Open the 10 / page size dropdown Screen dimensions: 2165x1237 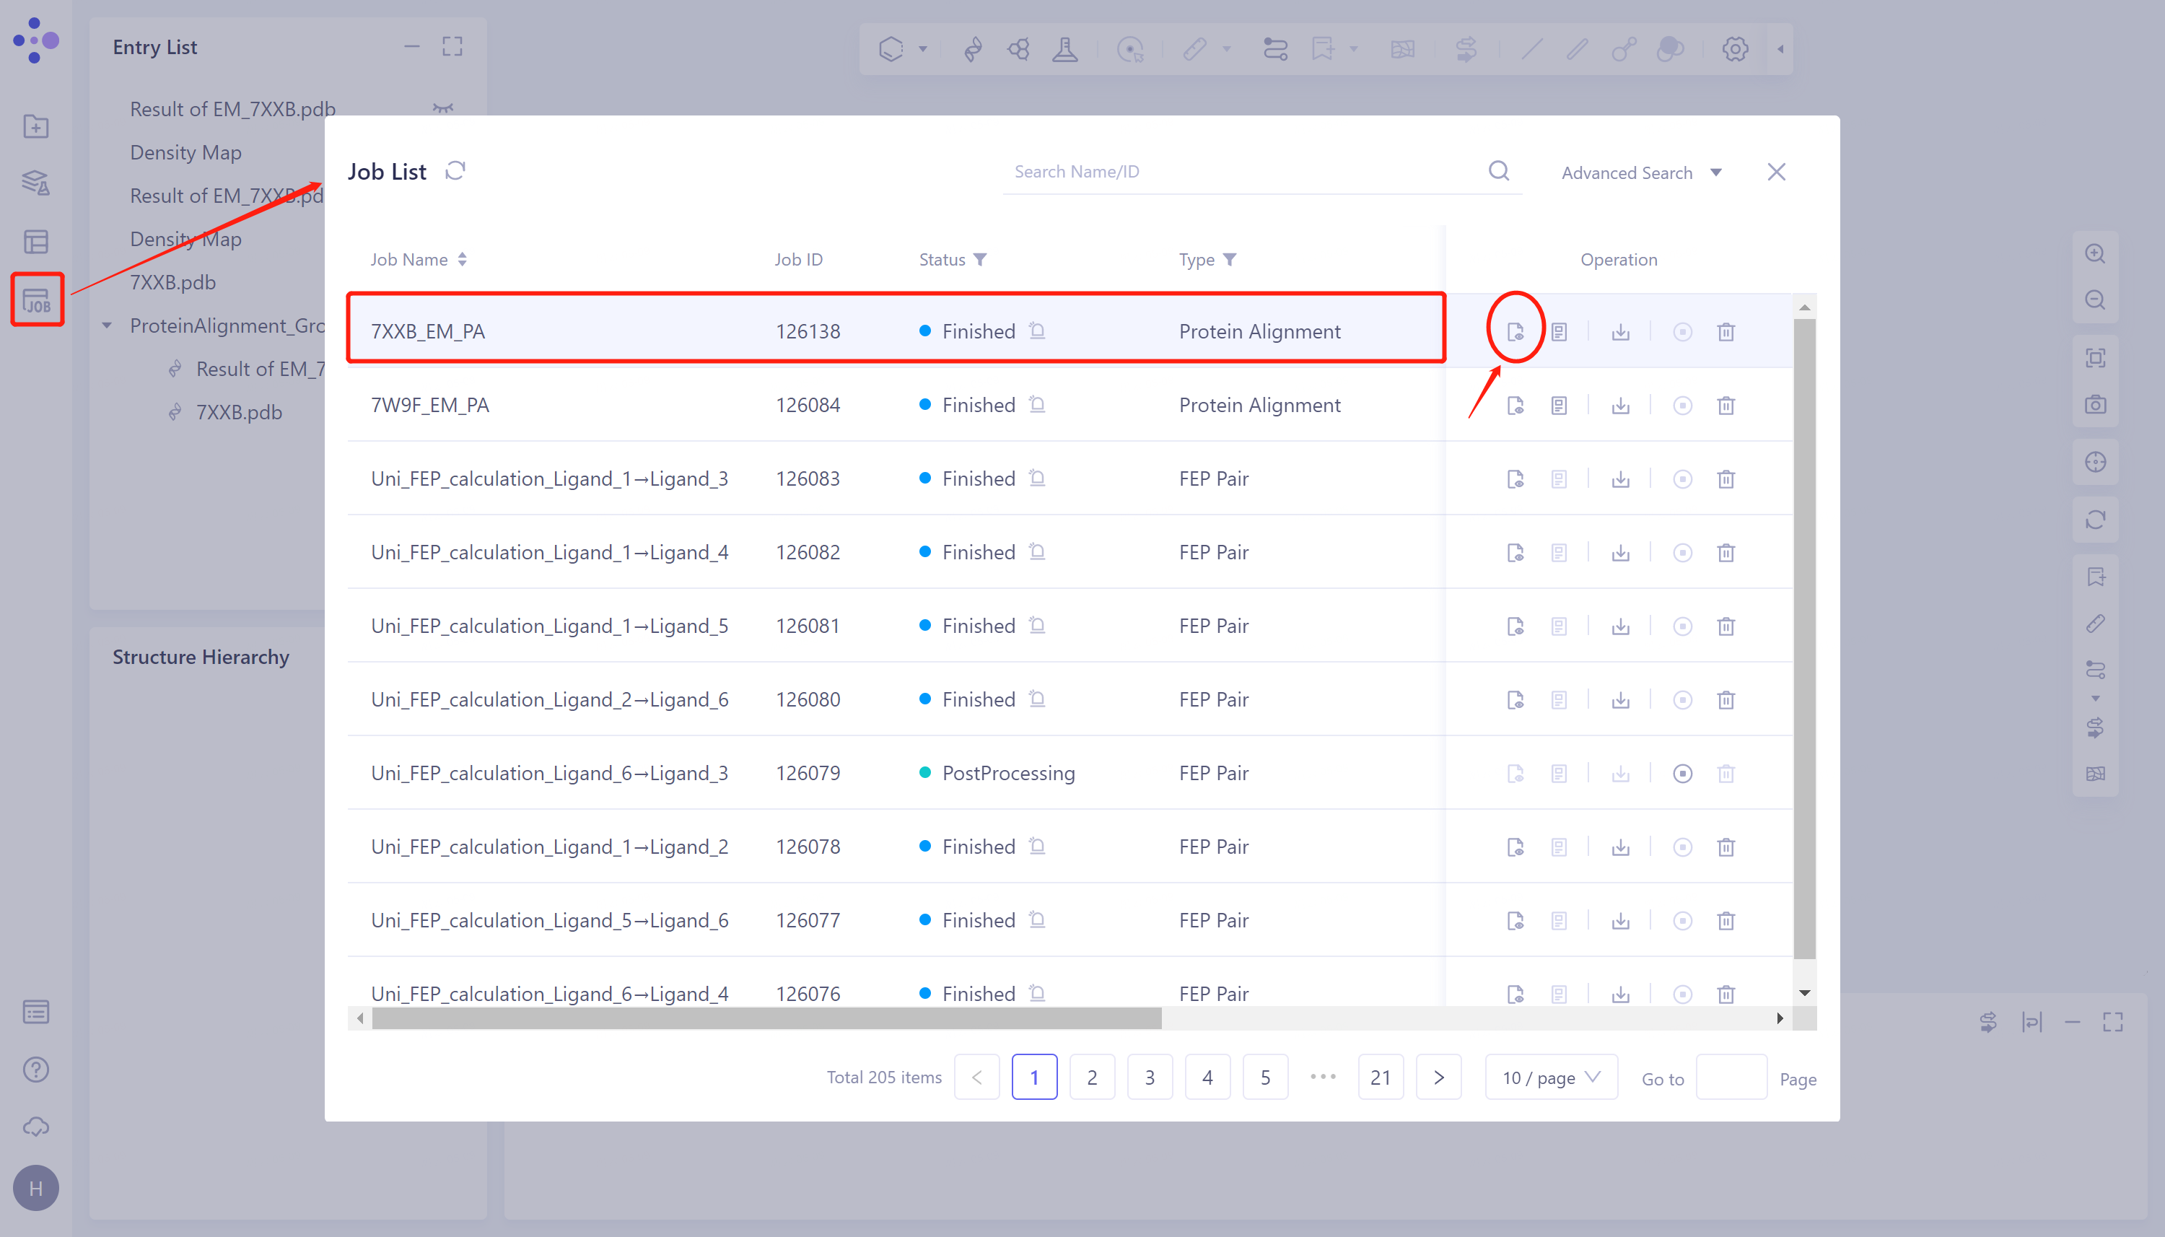[1550, 1078]
